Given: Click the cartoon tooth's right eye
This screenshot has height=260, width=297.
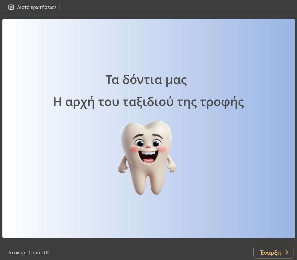Looking at the screenshot, I should pos(156,143).
